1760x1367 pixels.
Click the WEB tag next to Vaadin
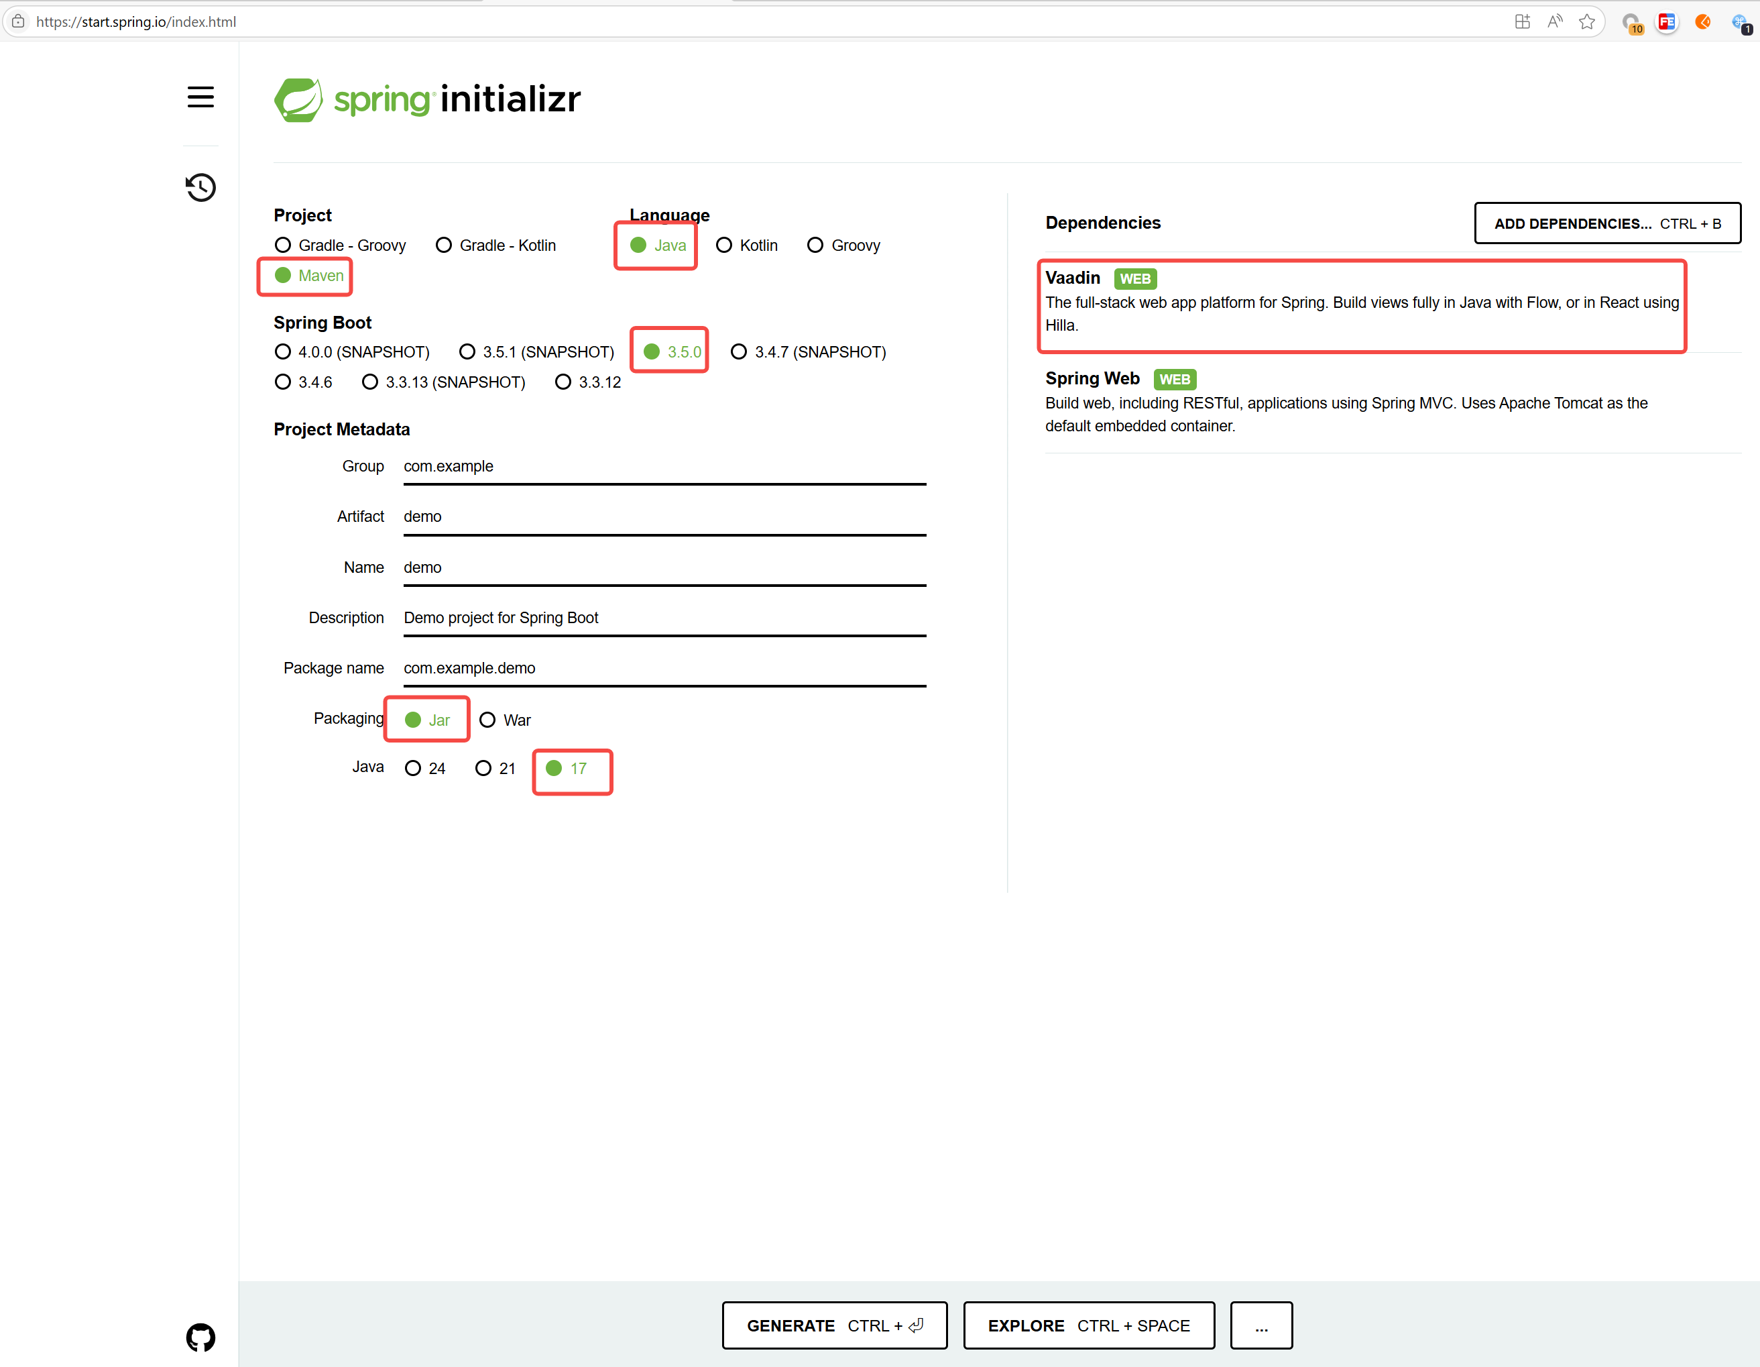pos(1134,279)
